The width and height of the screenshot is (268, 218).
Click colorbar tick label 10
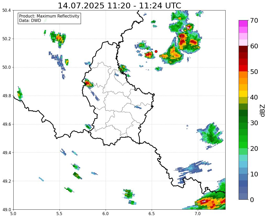(x=254, y=174)
